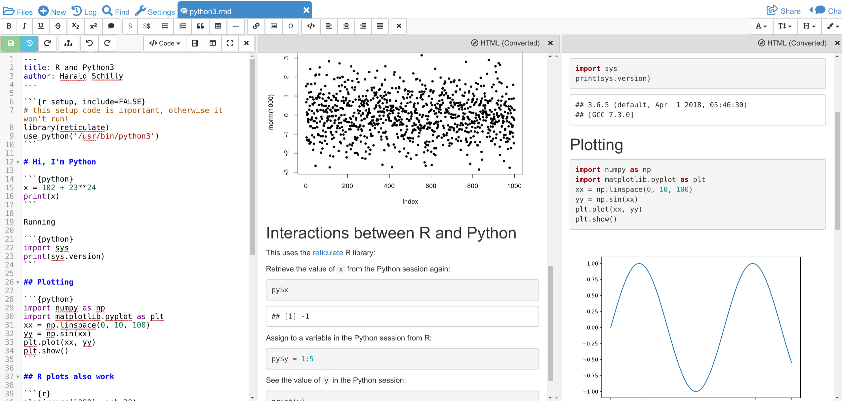Insert blockquote using quote icon
The image size is (842, 401).
[200, 26]
